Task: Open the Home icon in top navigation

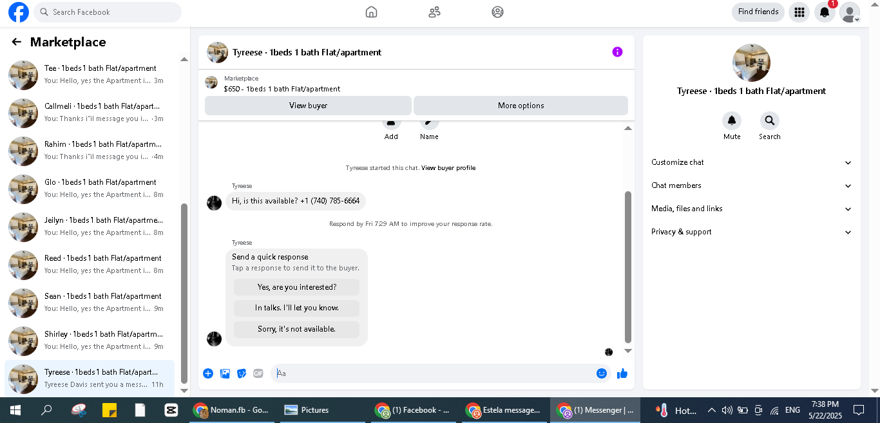Action: pos(371,12)
